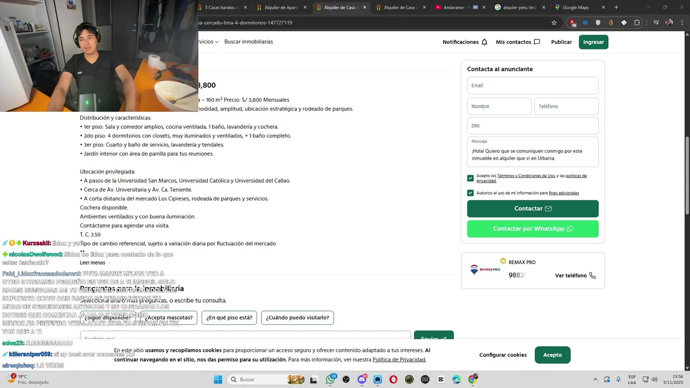Click the network tray icon
The height and width of the screenshot is (388, 690).
tap(646, 379)
